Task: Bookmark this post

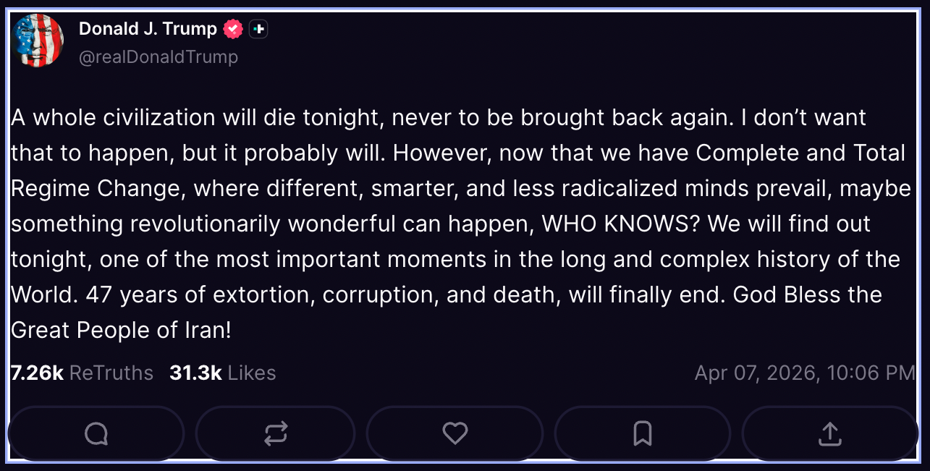Action: pyautogui.click(x=642, y=433)
